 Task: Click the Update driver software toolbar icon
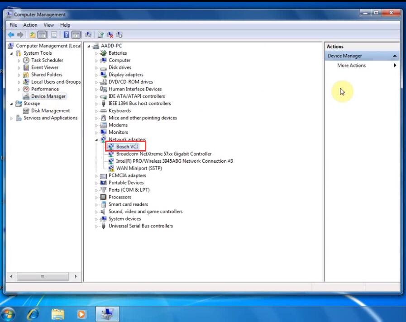click(101, 35)
